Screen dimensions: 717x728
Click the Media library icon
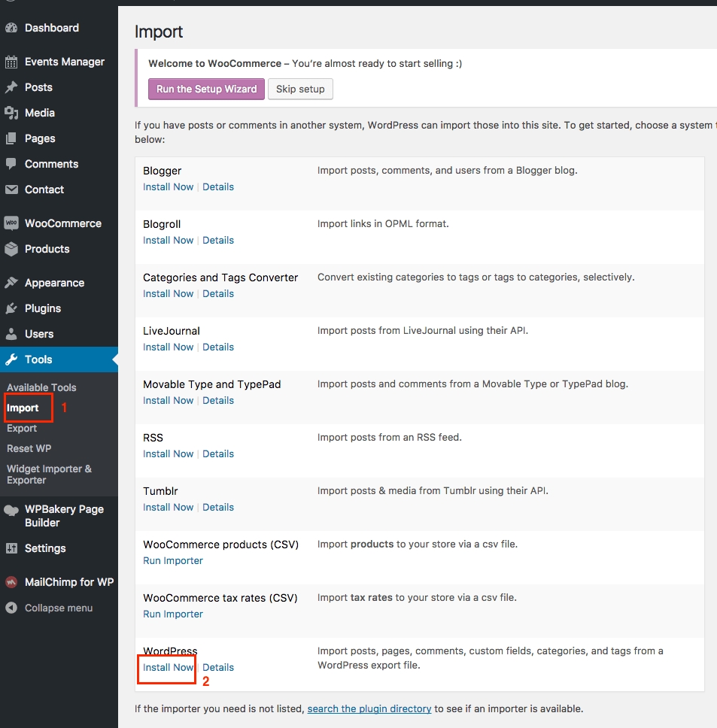(x=11, y=113)
